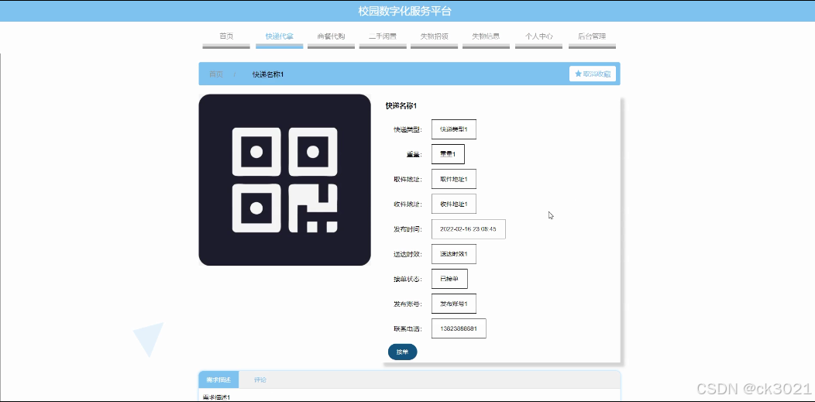This screenshot has height=402, width=815.
Task: Click the 校园数字化服务平台 header title
Action: [x=405, y=11]
